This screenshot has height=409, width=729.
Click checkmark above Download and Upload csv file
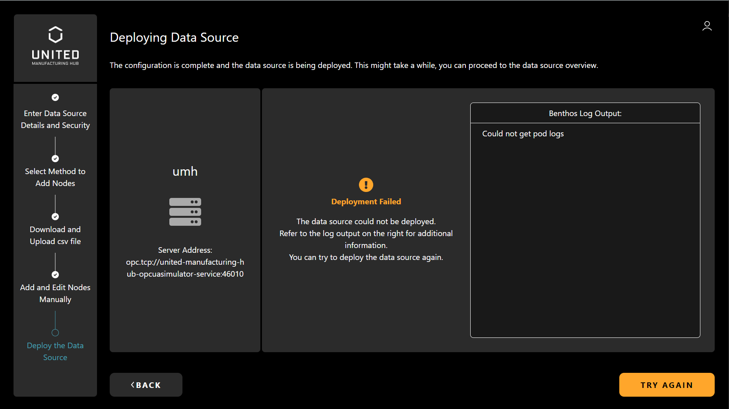tap(55, 217)
